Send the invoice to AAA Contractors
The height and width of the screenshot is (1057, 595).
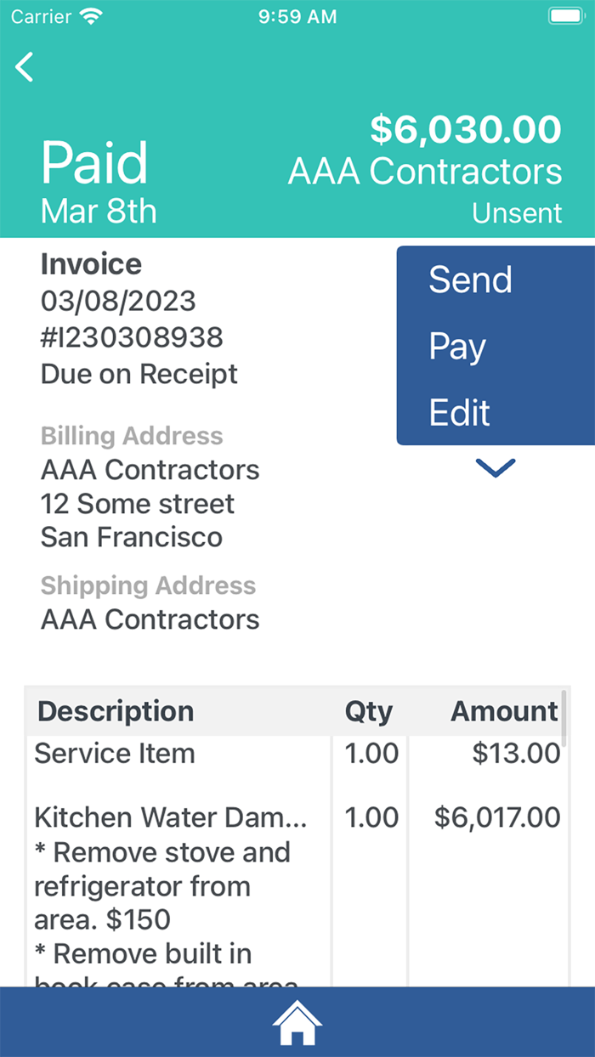470,280
